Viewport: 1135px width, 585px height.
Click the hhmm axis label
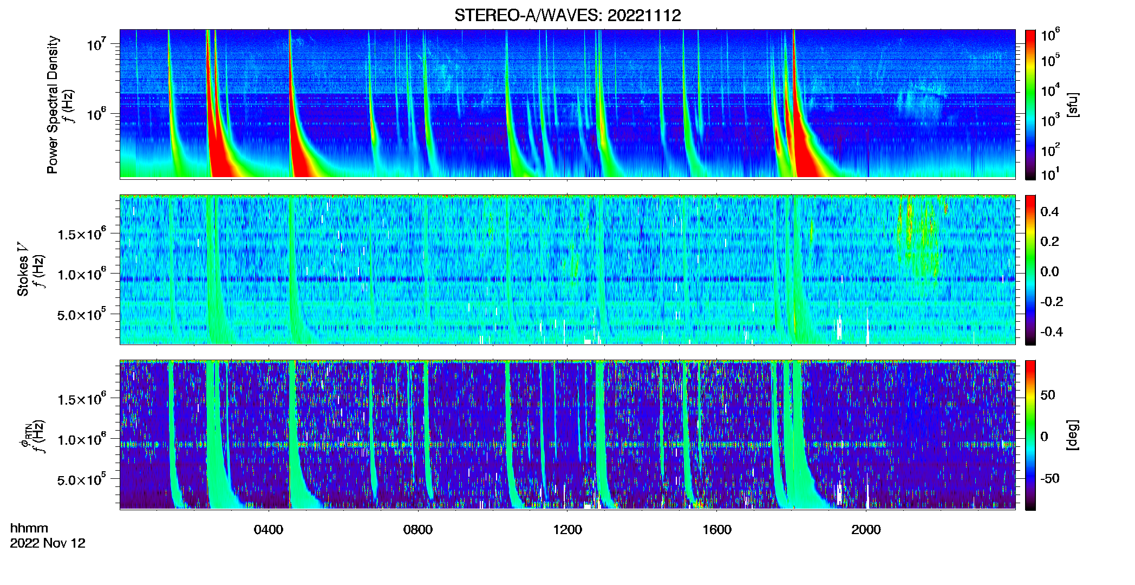[29, 528]
